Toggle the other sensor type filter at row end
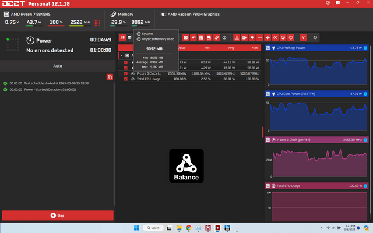373x233 pixels. click(291, 37)
